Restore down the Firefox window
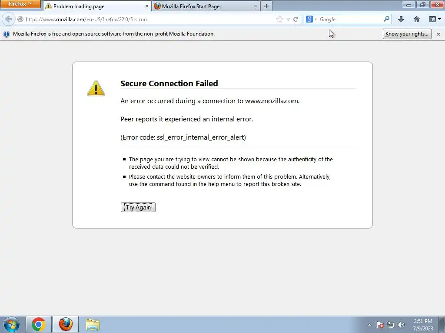The height and width of the screenshot is (333, 445). pyautogui.click(x=422, y=4)
